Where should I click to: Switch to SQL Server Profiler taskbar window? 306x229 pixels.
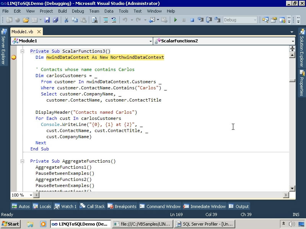[x=205, y=224]
